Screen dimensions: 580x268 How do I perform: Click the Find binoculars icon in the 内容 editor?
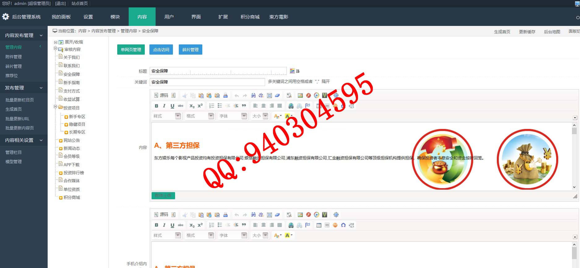point(253,96)
